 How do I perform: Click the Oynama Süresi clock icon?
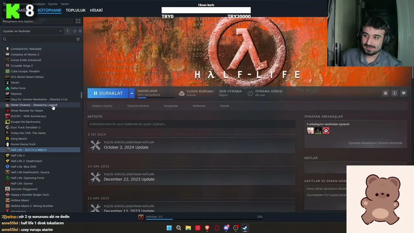[250, 93]
